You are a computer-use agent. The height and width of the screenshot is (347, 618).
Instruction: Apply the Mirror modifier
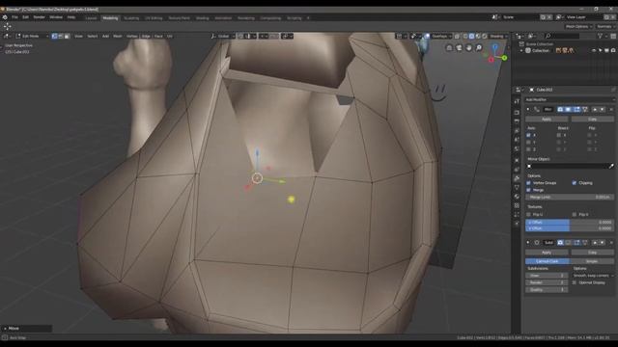pyautogui.click(x=547, y=119)
